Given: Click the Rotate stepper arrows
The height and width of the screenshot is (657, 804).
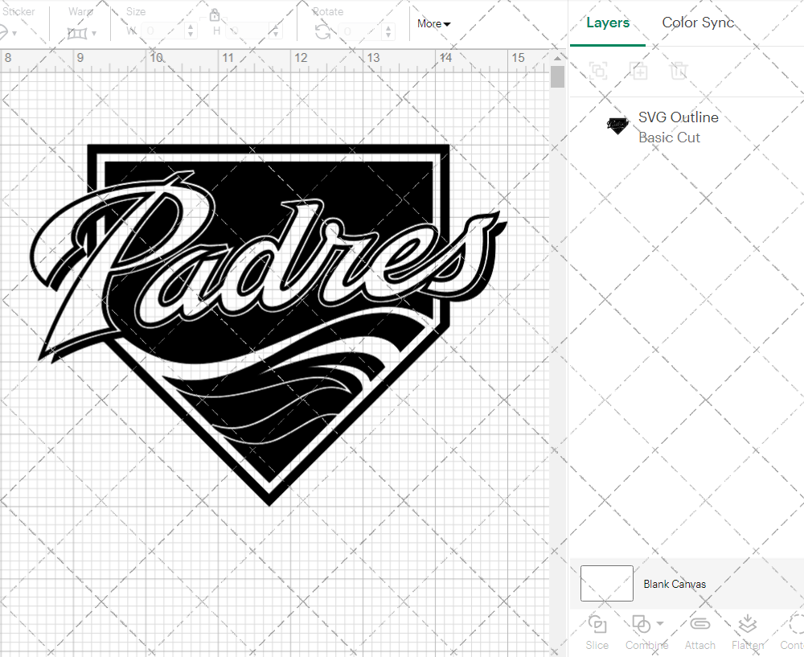Looking at the screenshot, I should pyautogui.click(x=388, y=31).
